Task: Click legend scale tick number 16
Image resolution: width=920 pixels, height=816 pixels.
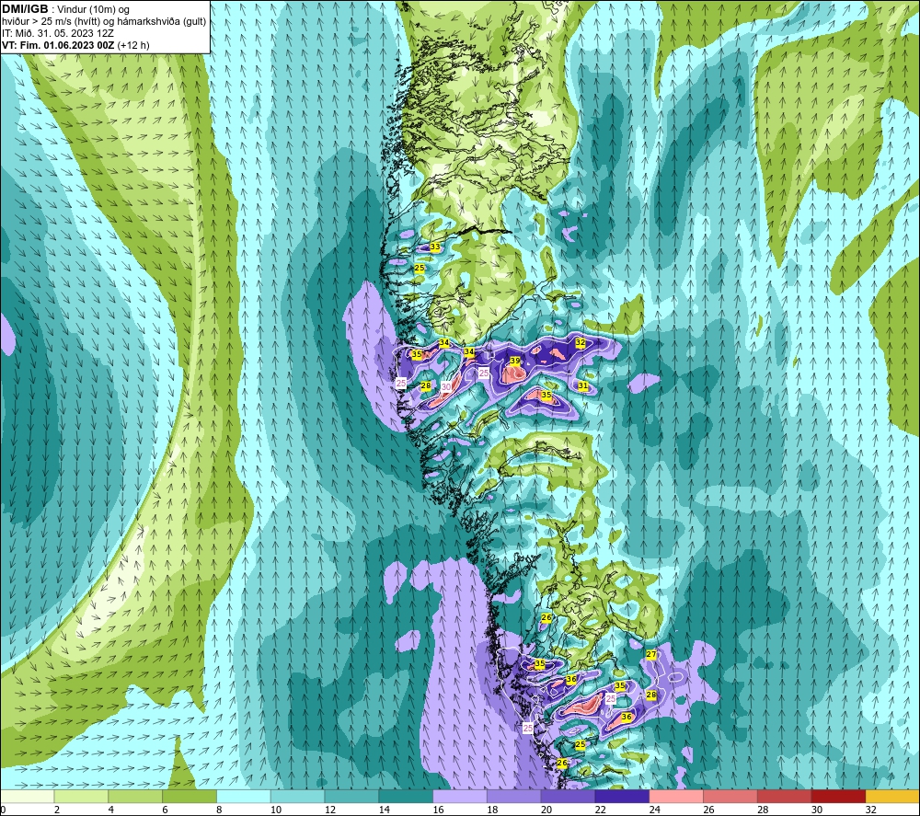Action: pos(438,810)
